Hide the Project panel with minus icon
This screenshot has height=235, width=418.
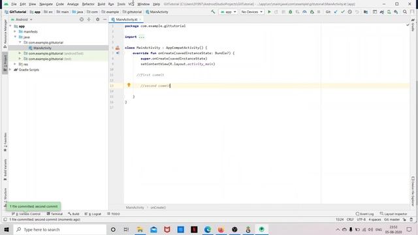[104, 20]
